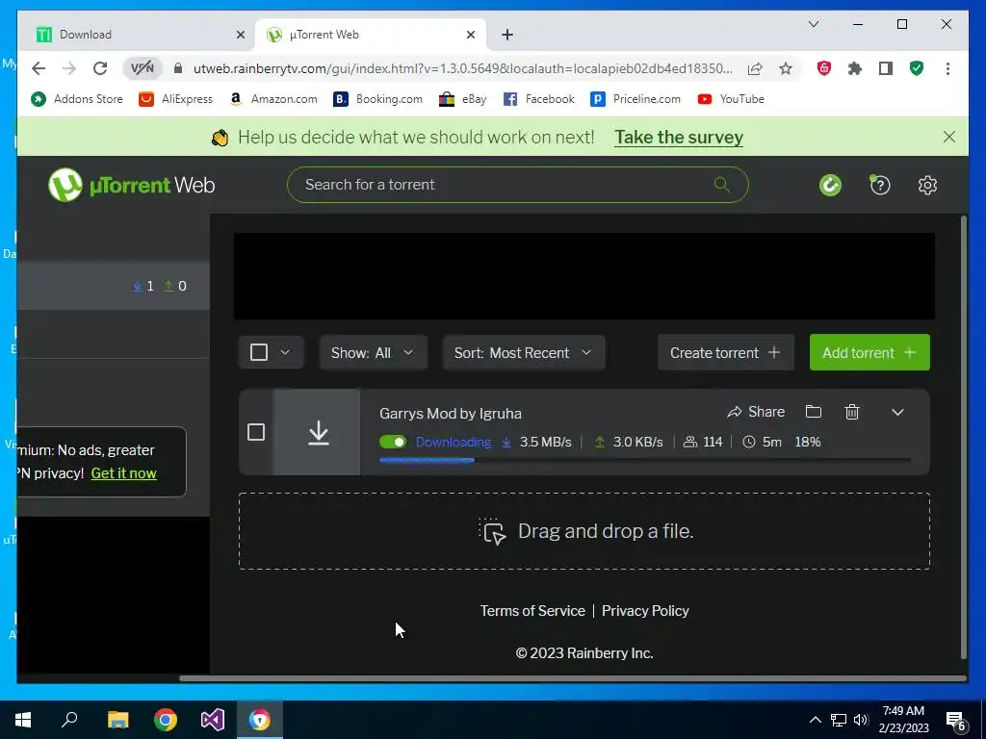
Task: Click the green shield security icon
Action: point(917,68)
